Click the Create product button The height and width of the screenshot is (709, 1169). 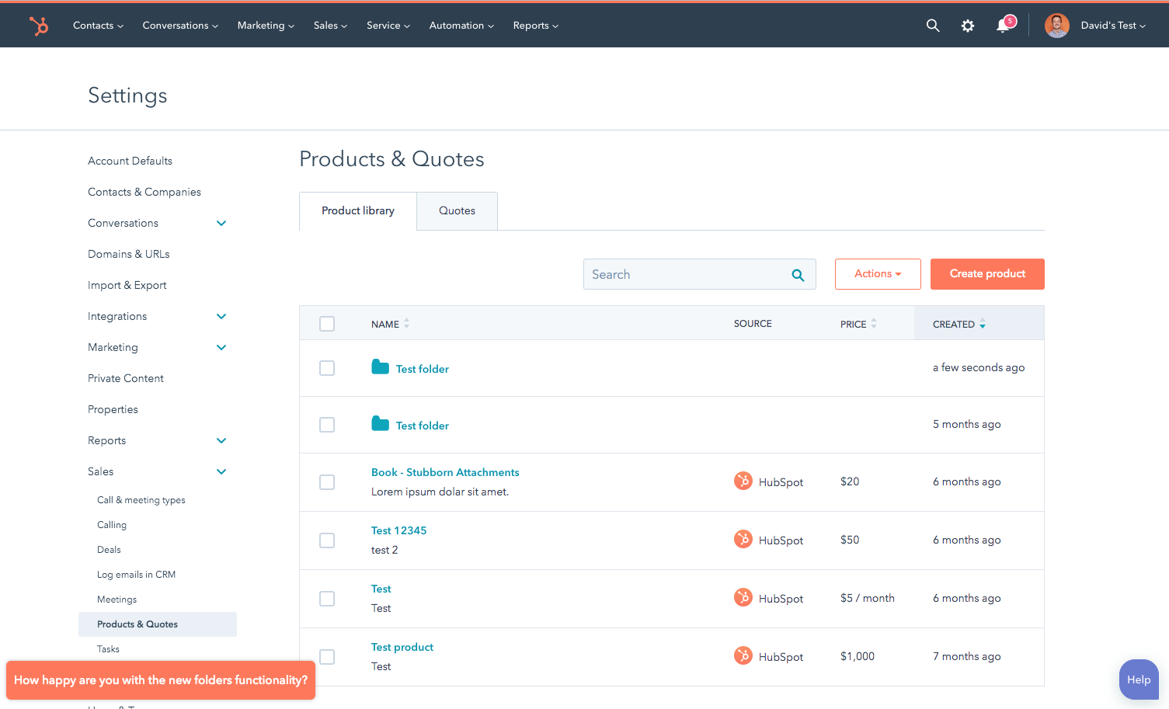pyautogui.click(x=987, y=274)
